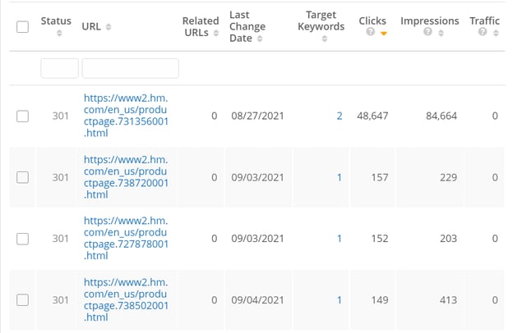513x333 pixels.
Task: Sort by Target Keywords arrows
Action: 324,39
